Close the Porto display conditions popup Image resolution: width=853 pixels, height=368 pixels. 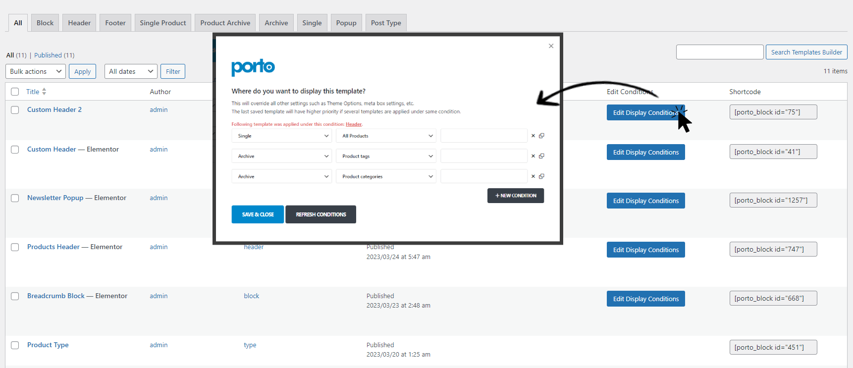[551, 46]
